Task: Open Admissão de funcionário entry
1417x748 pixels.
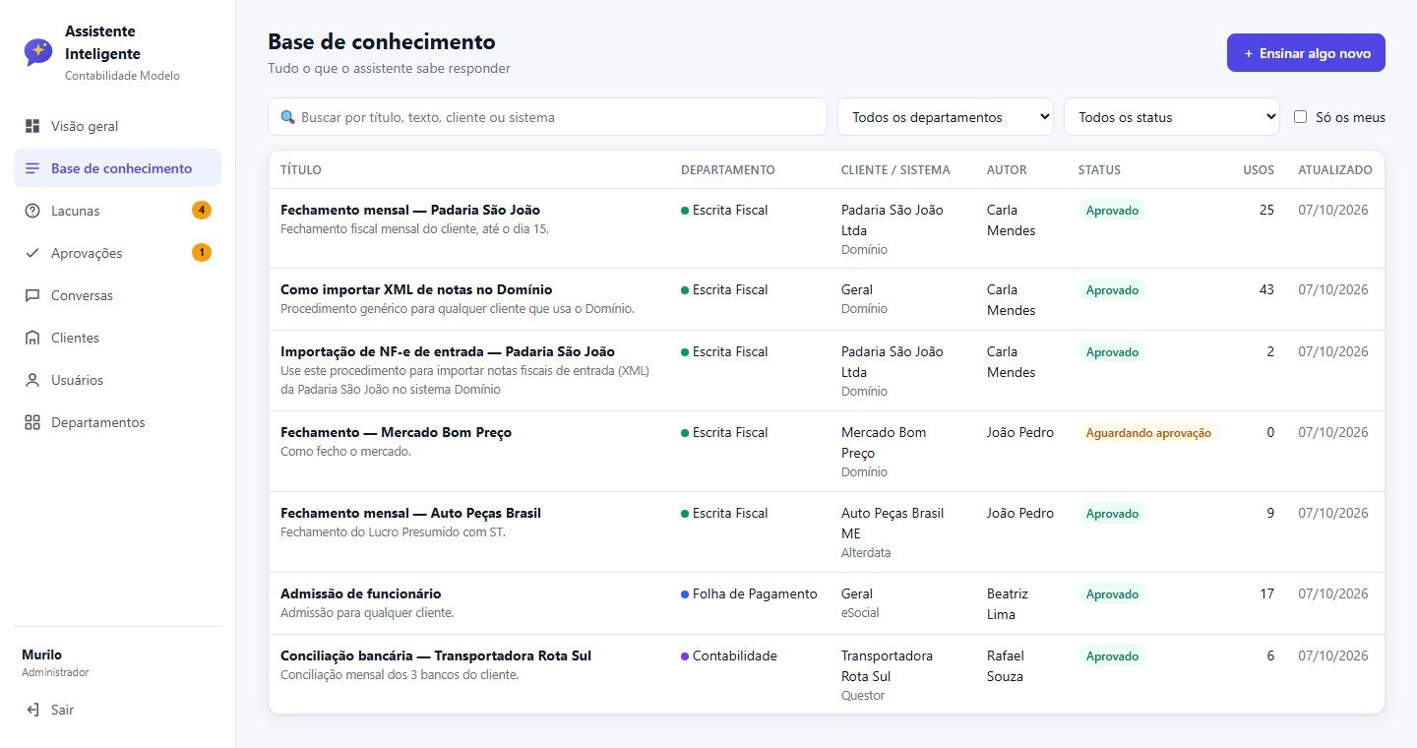Action: (360, 593)
